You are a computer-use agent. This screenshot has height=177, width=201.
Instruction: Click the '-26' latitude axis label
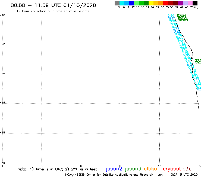click(2, 102)
